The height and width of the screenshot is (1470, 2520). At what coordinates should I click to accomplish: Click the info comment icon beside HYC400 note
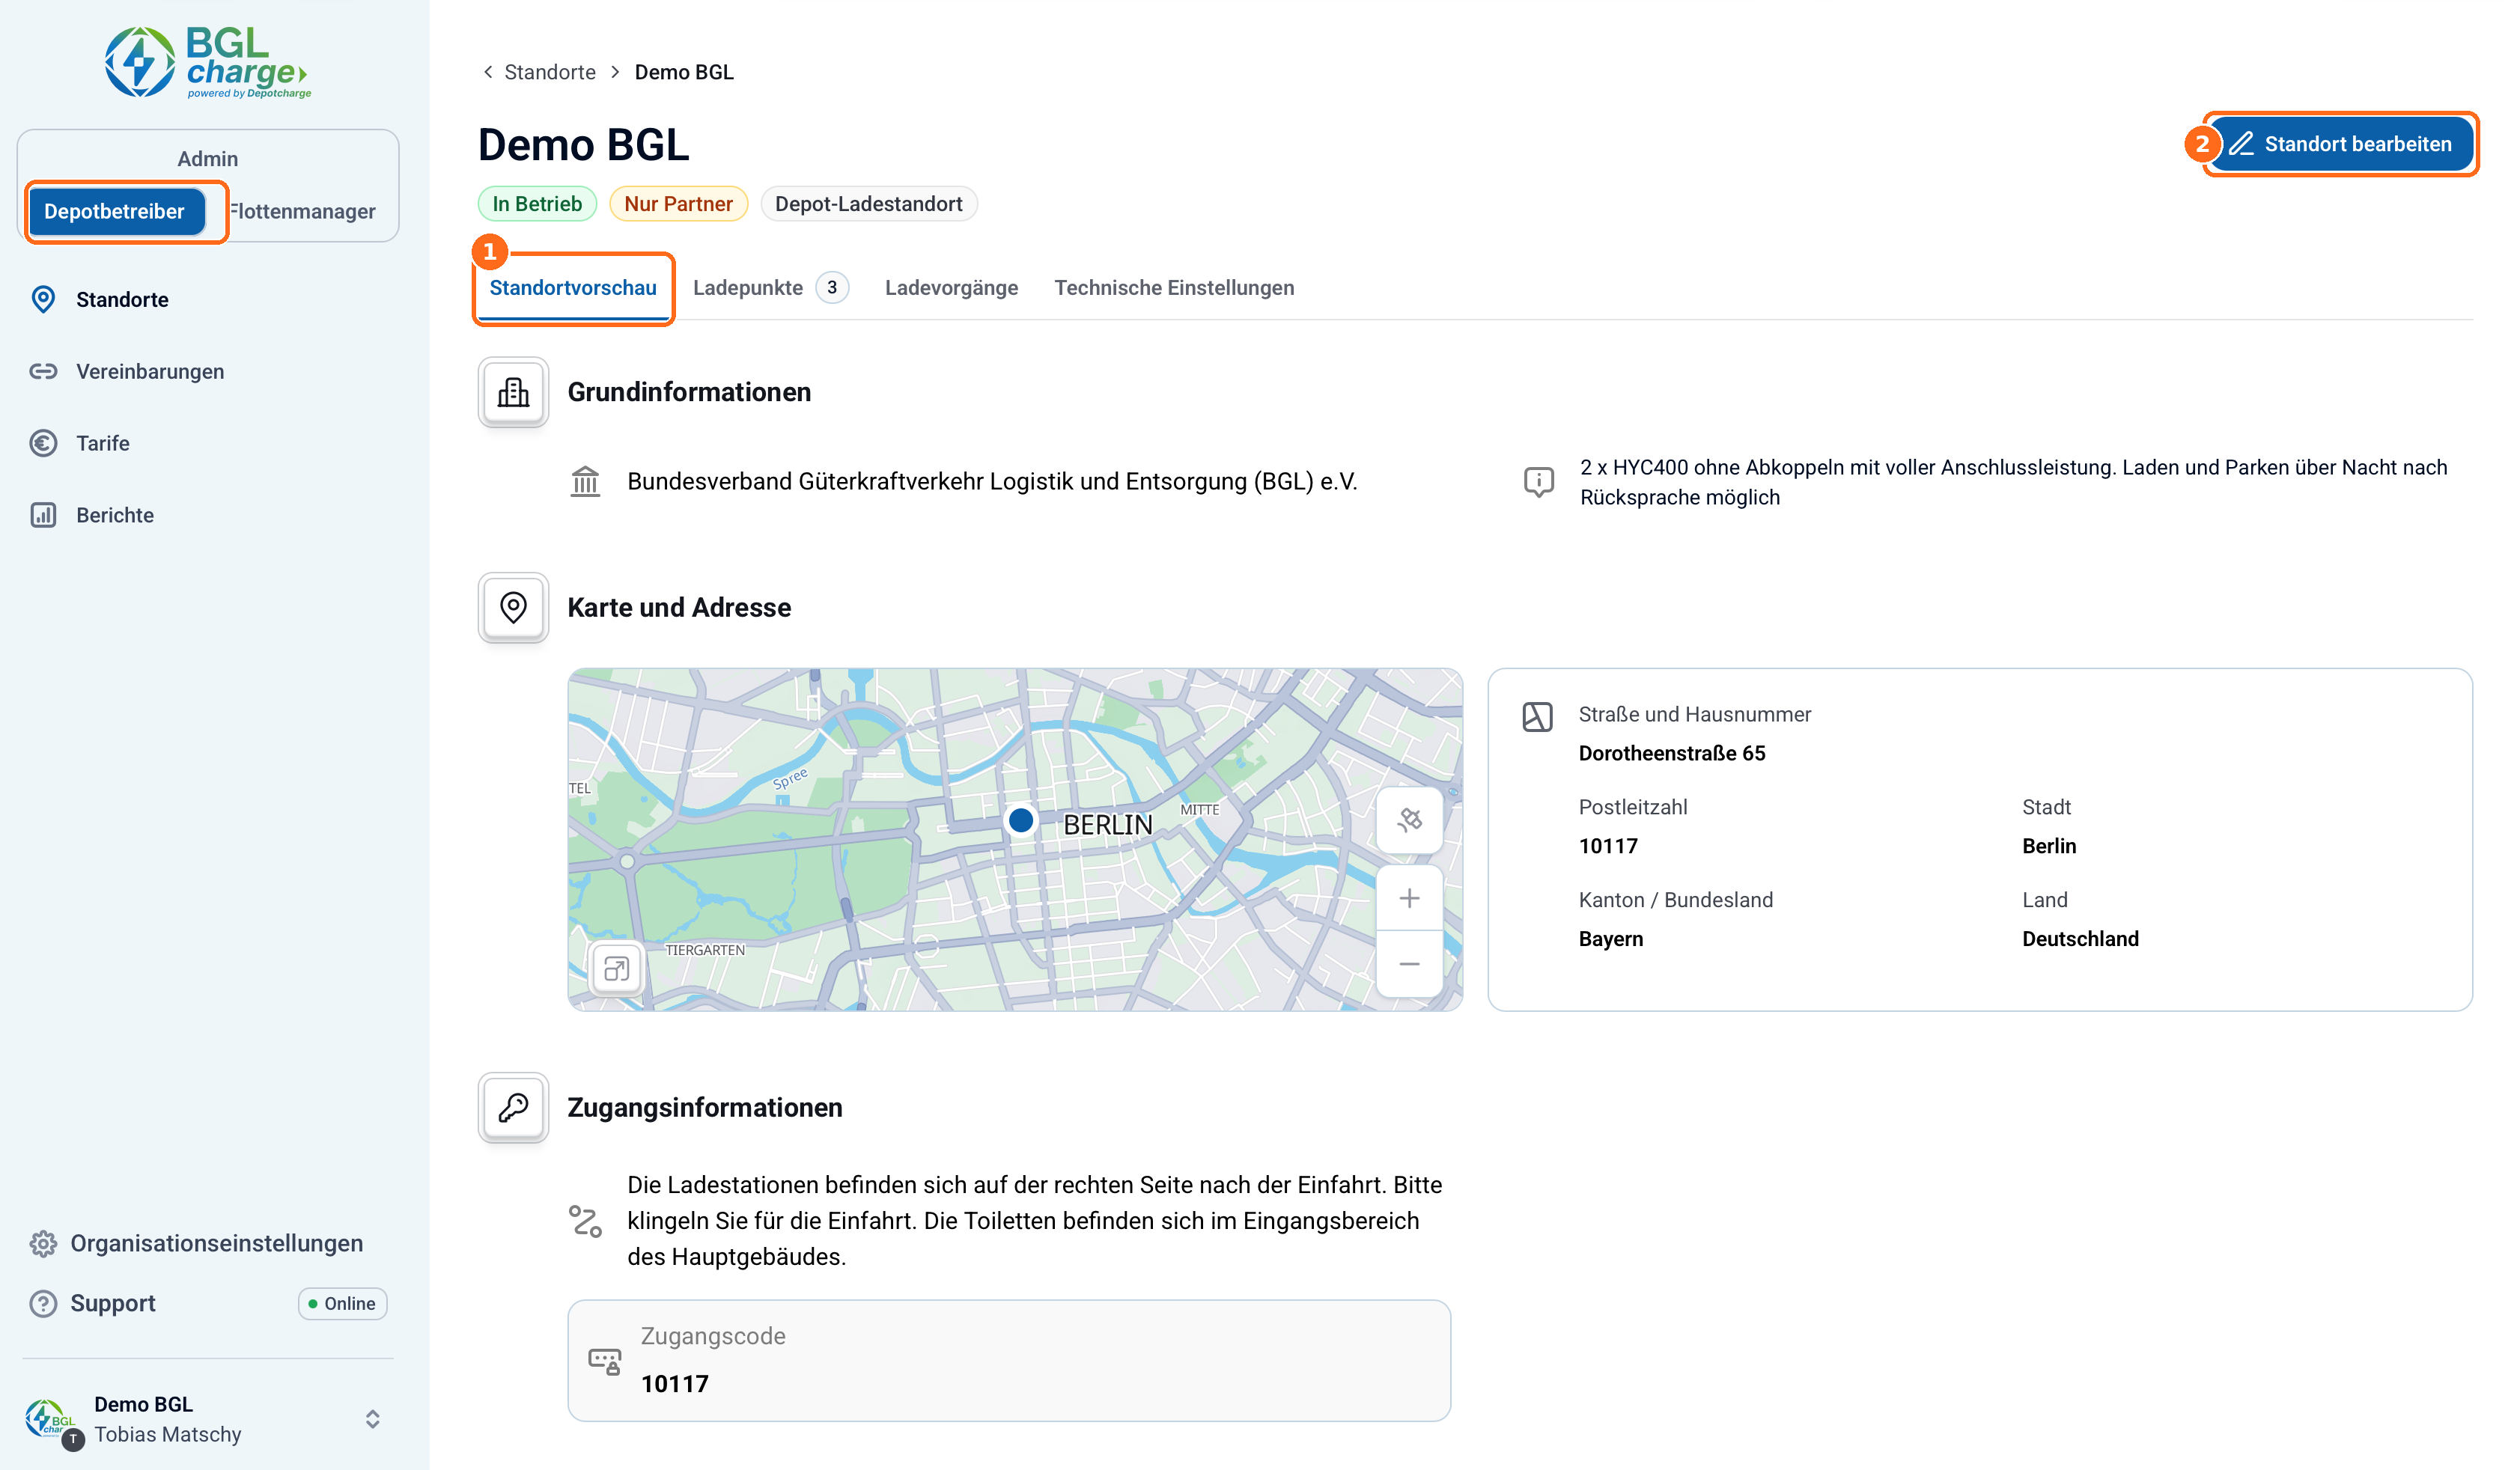pos(1538,482)
